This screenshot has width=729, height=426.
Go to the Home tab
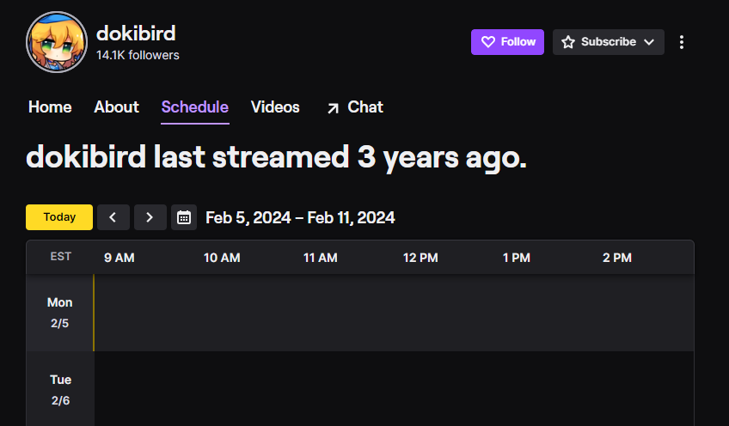[x=50, y=107]
